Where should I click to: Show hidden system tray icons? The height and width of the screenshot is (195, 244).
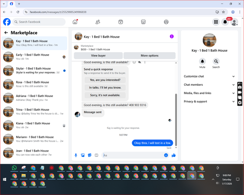[213, 179]
